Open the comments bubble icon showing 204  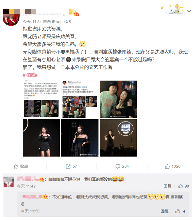point(118,166)
